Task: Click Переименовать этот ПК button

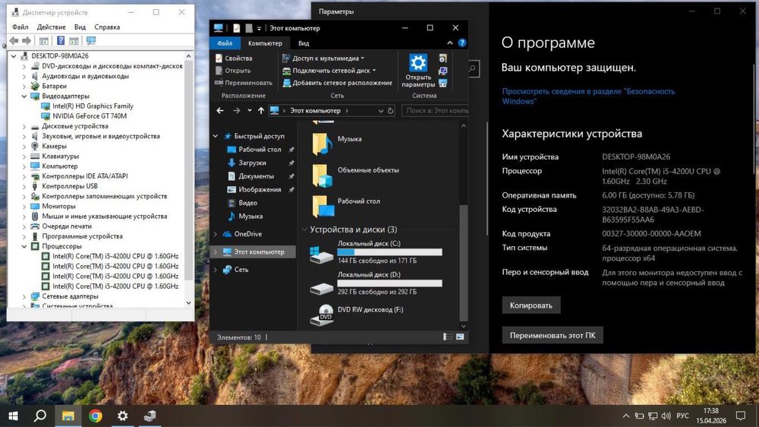Action: [x=553, y=335]
